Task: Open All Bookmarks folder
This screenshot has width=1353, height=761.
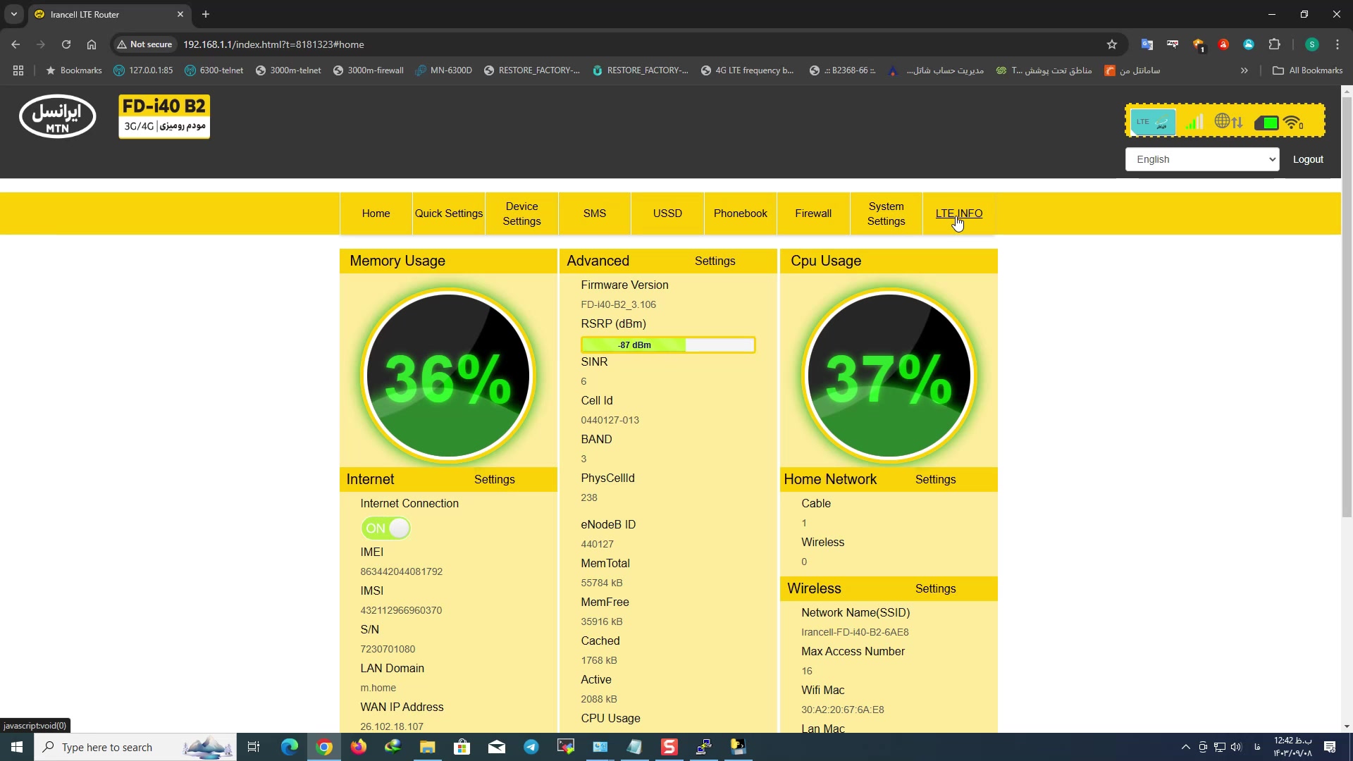Action: (1308, 70)
